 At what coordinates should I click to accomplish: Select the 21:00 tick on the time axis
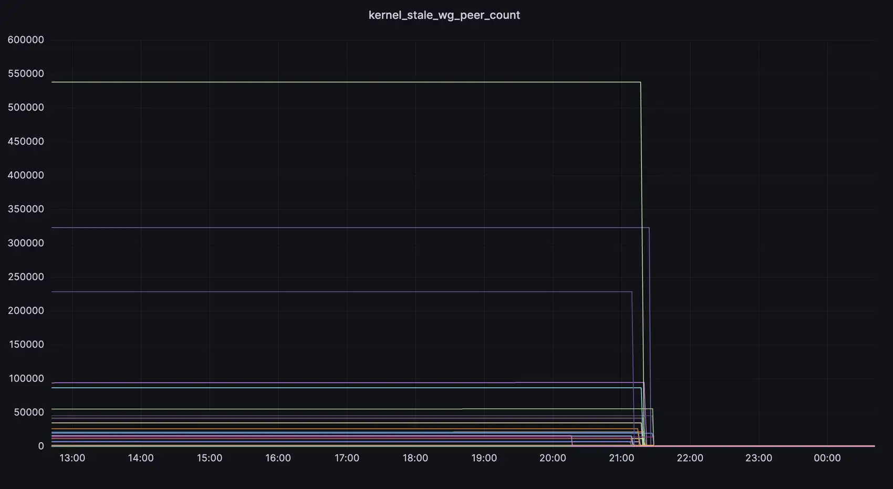click(621, 458)
